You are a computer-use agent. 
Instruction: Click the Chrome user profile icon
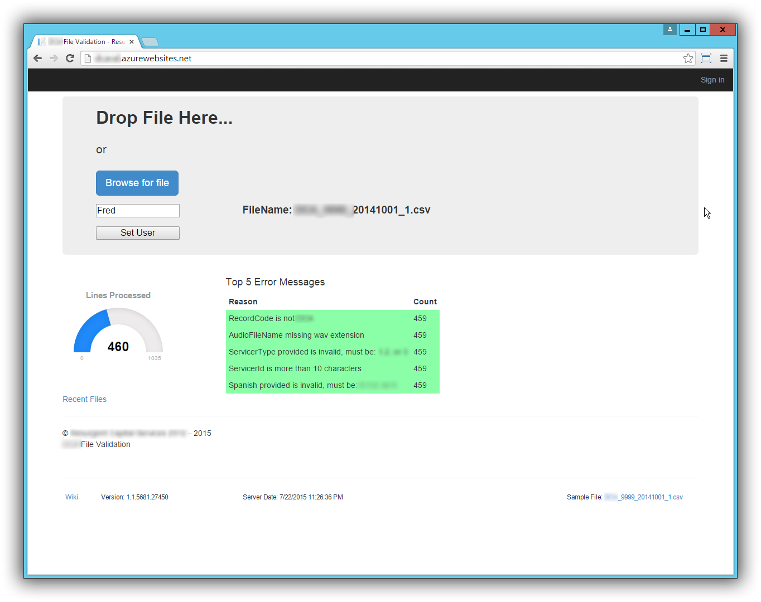(x=670, y=30)
